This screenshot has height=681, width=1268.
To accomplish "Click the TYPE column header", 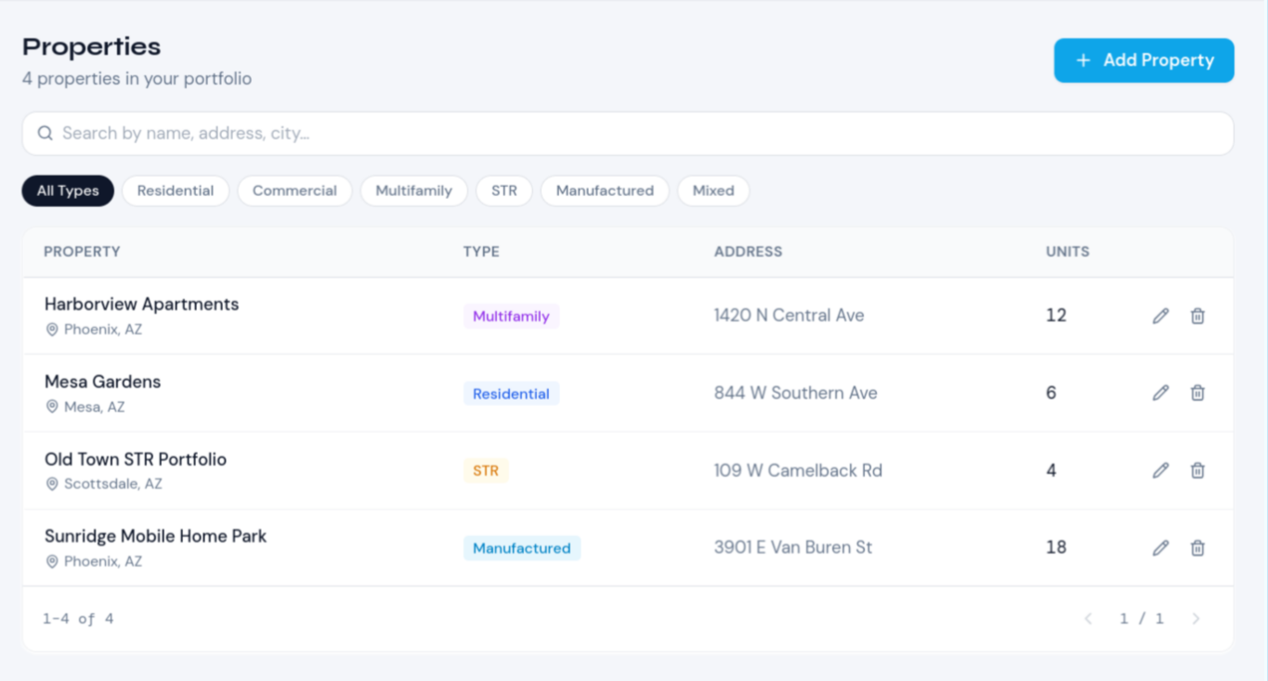I will tap(481, 252).
